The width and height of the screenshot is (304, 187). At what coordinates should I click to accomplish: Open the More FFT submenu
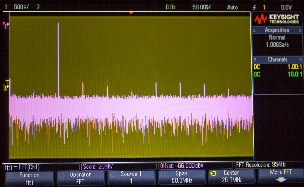[281, 176]
